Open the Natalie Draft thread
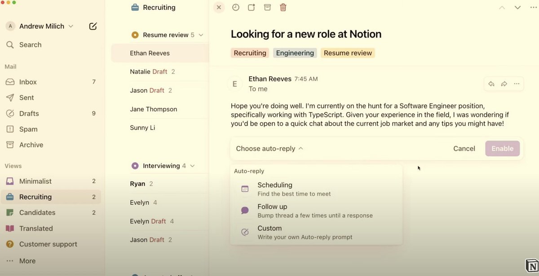Screen dimensions: 539x276 (160, 72)
